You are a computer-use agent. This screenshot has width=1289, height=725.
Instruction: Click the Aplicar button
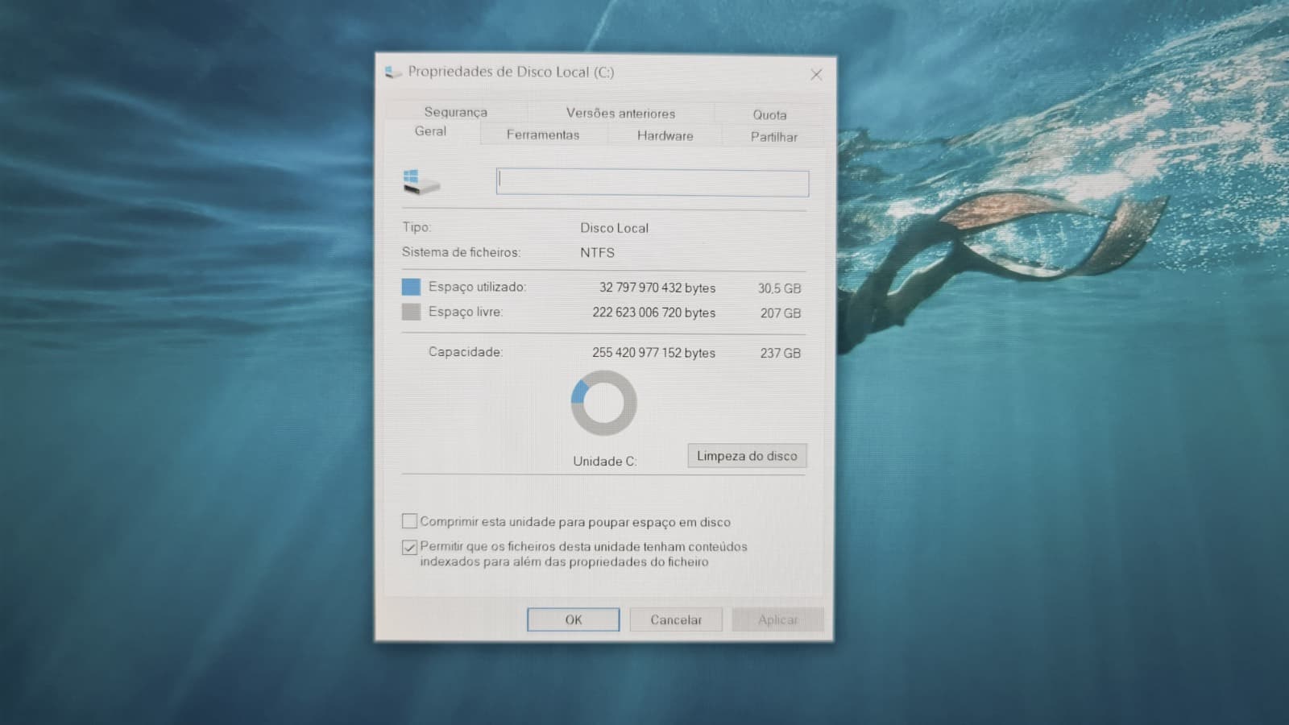(777, 619)
